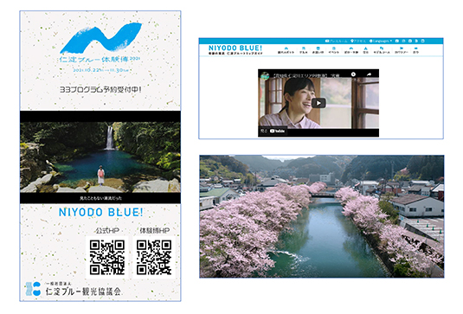Screen dimensions: 463x314
Task: Click the first social icon in top bar
Action: point(397,41)
